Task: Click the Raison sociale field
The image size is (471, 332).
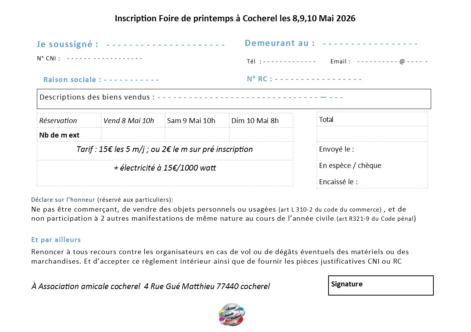Action: click(131, 80)
